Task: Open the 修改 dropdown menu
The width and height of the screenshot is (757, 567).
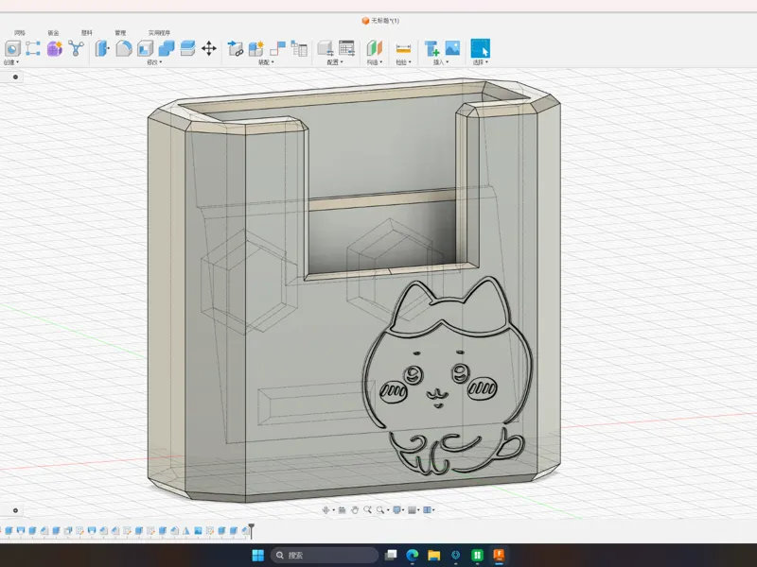Action: pos(154,62)
